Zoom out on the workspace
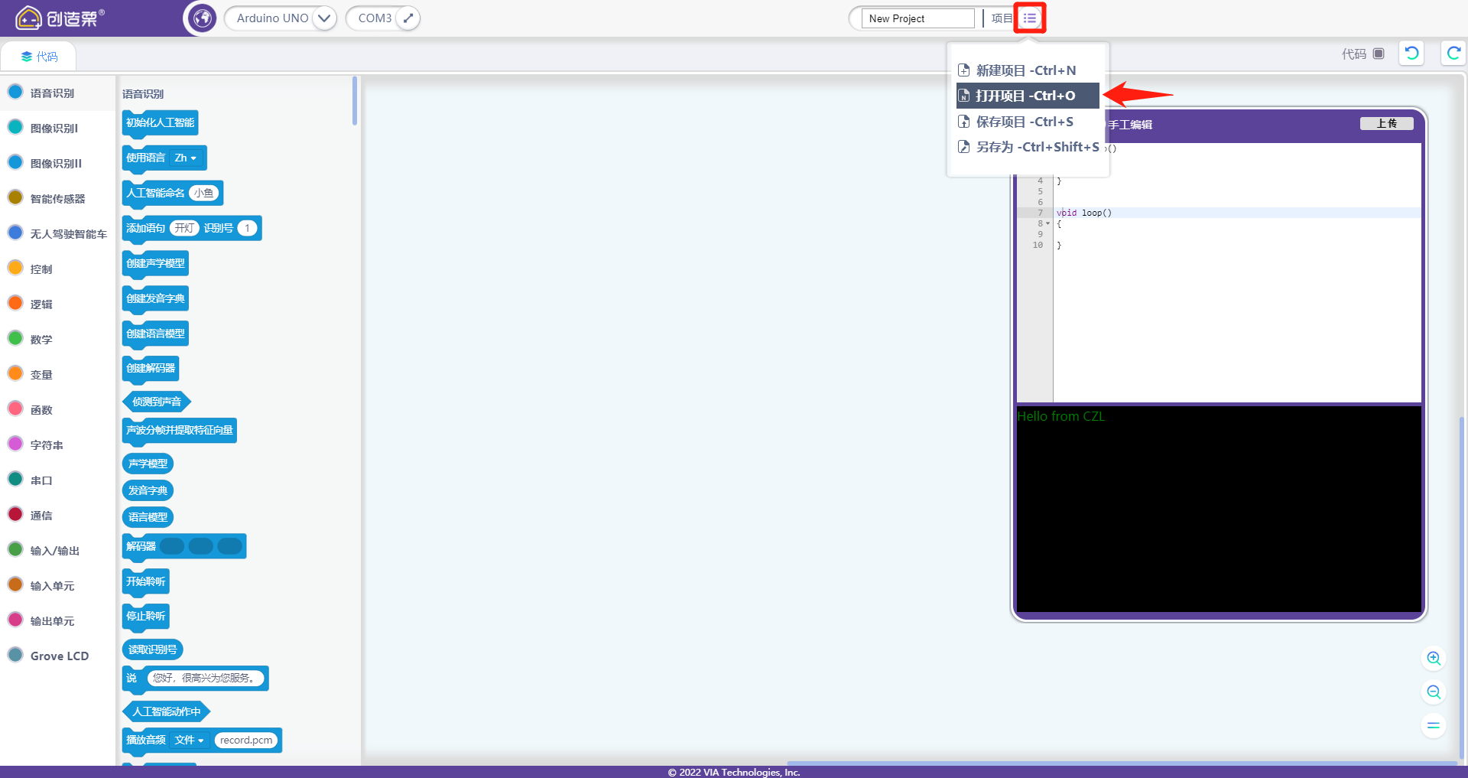 click(x=1434, y=692)
